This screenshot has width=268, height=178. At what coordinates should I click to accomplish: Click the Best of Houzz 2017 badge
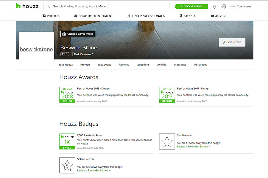tap(167, 95)
